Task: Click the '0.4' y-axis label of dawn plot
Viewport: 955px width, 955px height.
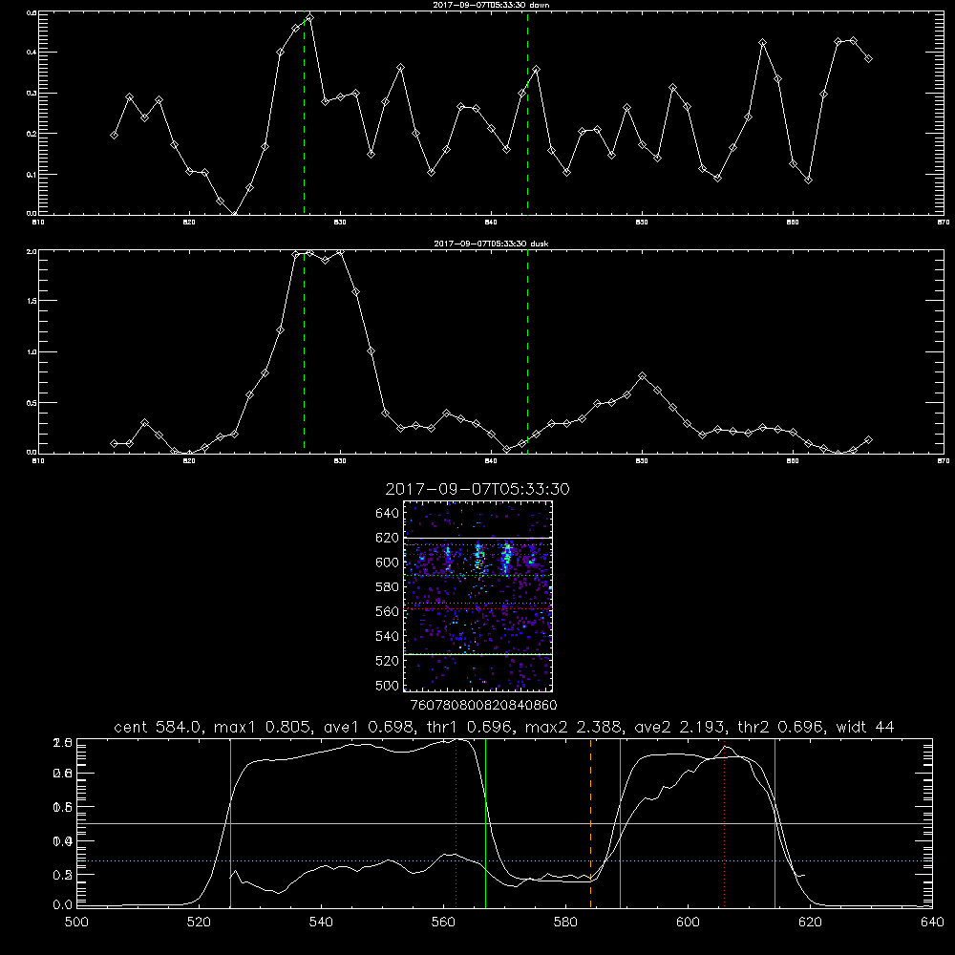Action: coord(32,53)
